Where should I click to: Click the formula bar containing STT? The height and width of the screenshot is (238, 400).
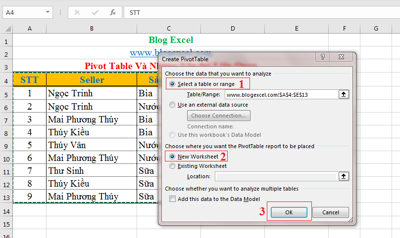262,12
